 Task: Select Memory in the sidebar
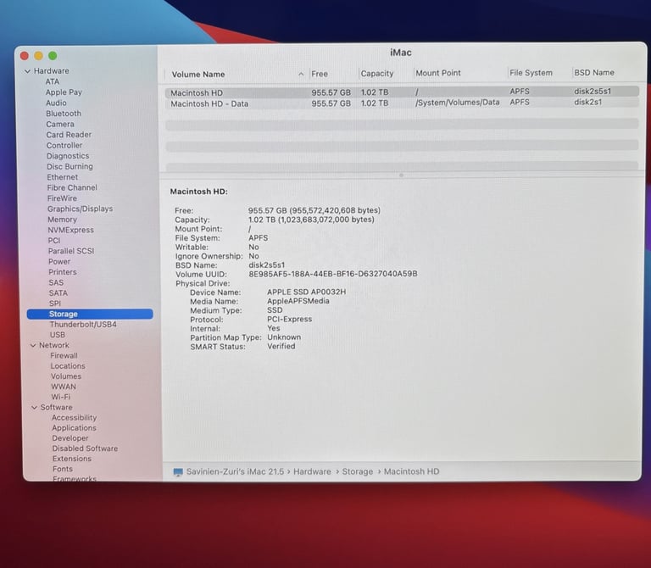62,220
